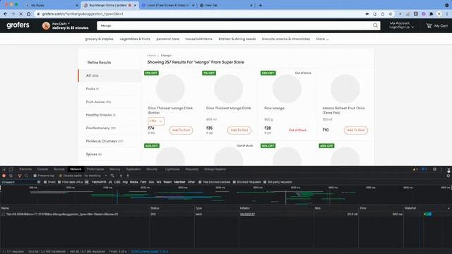Screen dimensions: 452x254
Task: Expand the More categories dropdown
Action: point(322,39)
